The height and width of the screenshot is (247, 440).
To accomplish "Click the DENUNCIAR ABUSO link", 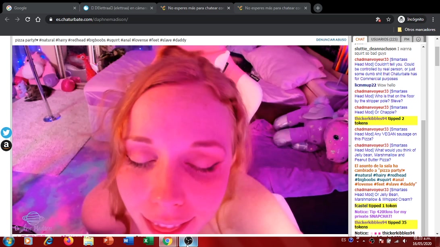I will 331,40.
